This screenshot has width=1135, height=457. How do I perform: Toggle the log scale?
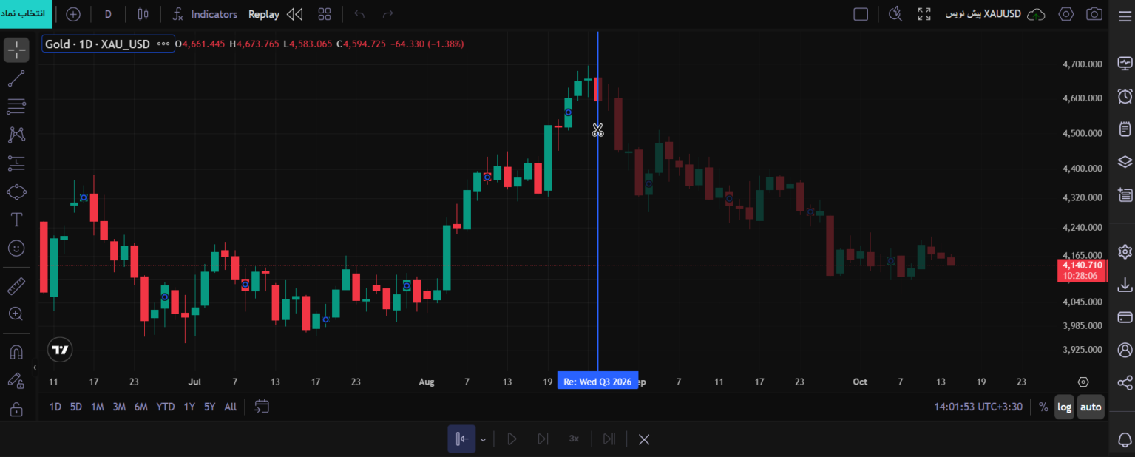(1064, 407)
